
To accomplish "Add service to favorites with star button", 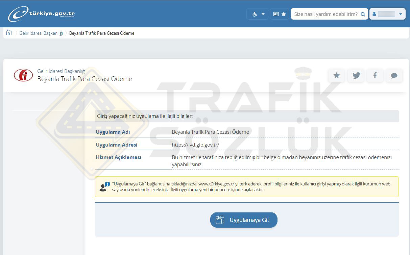I will coord(336,75).
